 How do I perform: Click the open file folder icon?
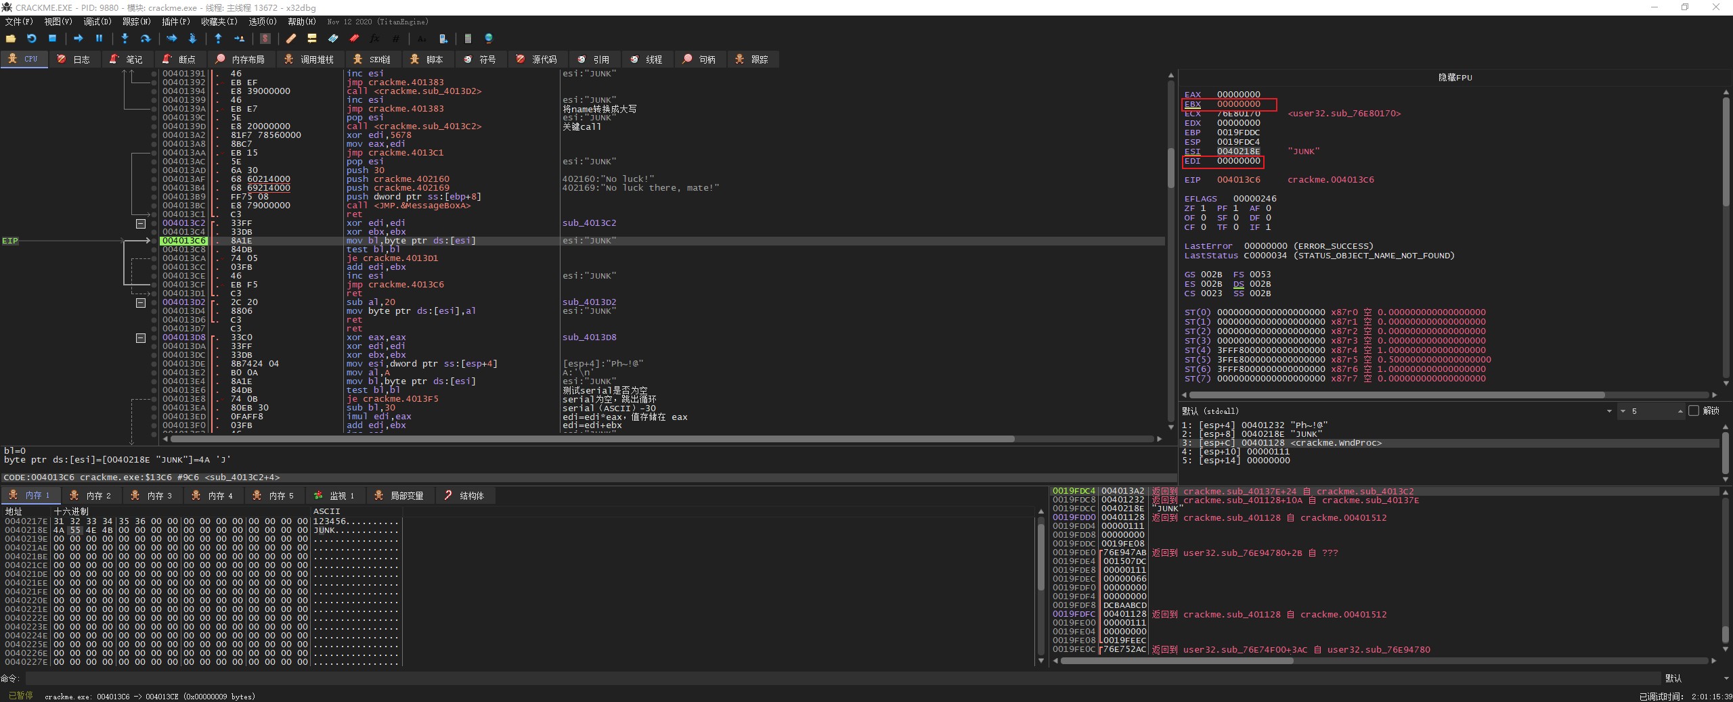10,39
